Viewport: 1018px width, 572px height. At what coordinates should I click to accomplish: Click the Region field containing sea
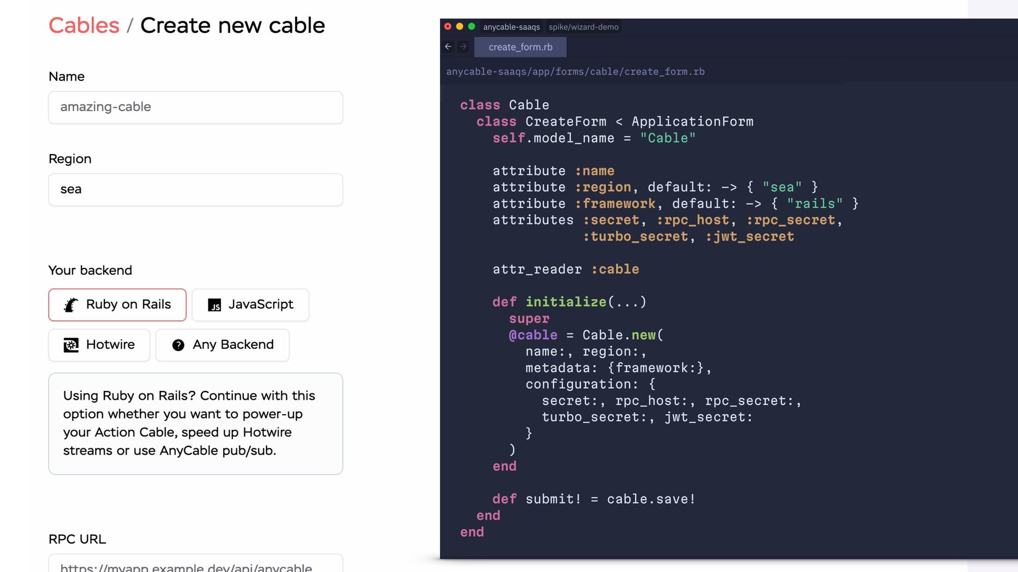[x=195, y=190]
